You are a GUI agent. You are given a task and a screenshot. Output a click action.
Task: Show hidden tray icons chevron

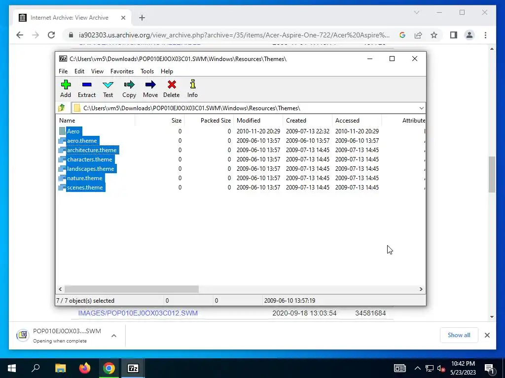point(417,368)
